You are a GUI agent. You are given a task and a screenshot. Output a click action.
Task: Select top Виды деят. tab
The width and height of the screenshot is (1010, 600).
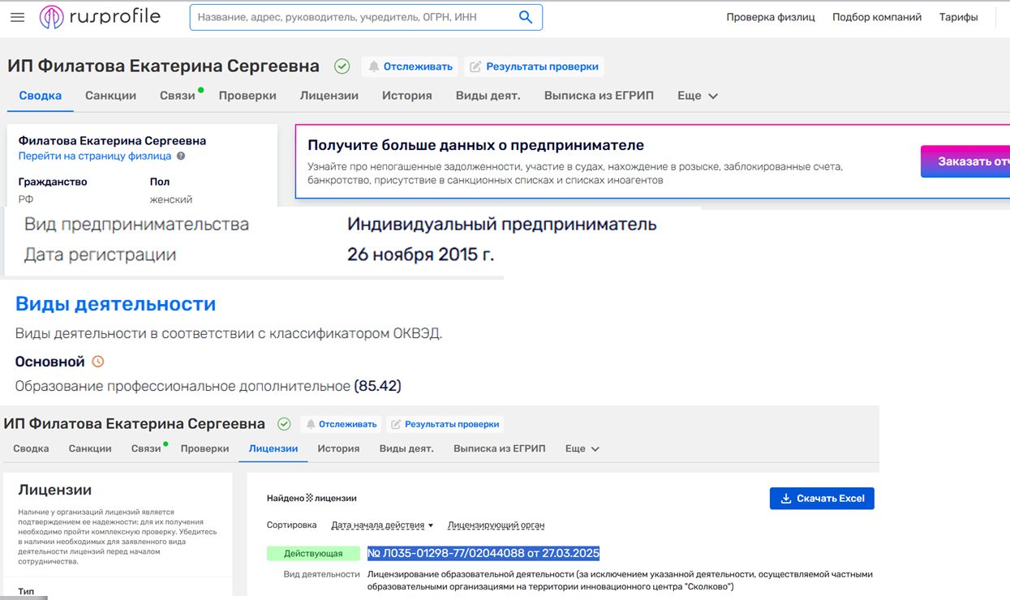(x=488, y=96)
